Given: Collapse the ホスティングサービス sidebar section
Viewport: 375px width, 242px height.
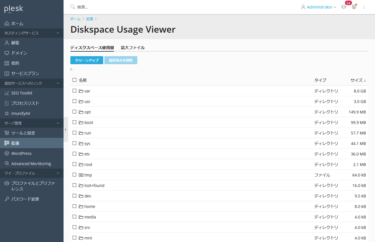Looking at the screenshot, I should pos(58,33).
